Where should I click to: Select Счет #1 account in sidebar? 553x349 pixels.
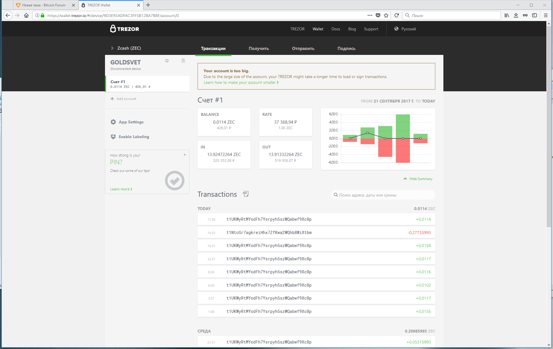click(147, 84)
